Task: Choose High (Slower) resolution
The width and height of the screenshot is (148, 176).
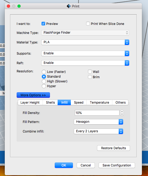Action: coord(44,81)
